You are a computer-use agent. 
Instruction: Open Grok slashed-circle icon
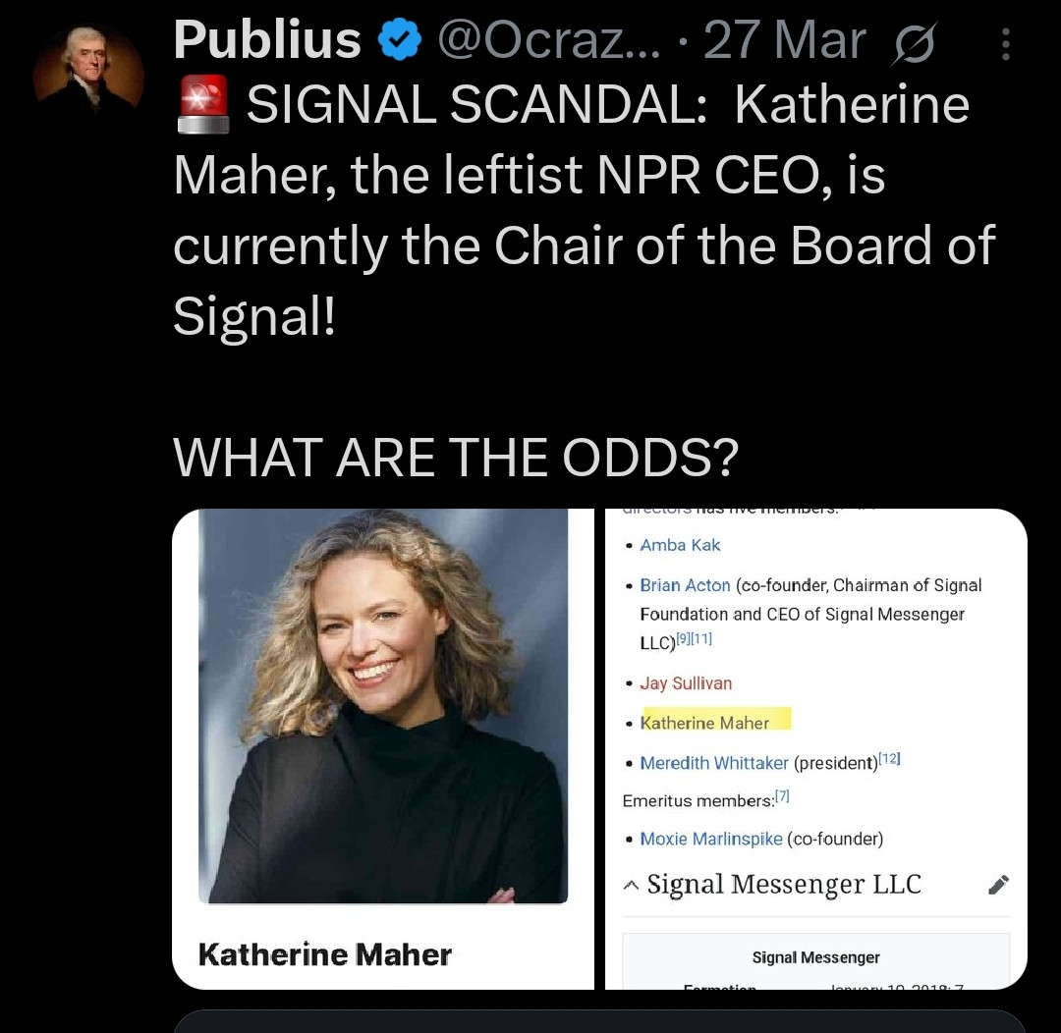913,44
